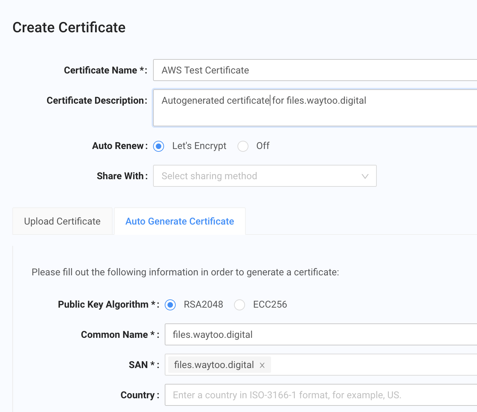
Task: Choose RSA2048 public key algorithm
Action: pyautogui.click(x=170, y=305)
